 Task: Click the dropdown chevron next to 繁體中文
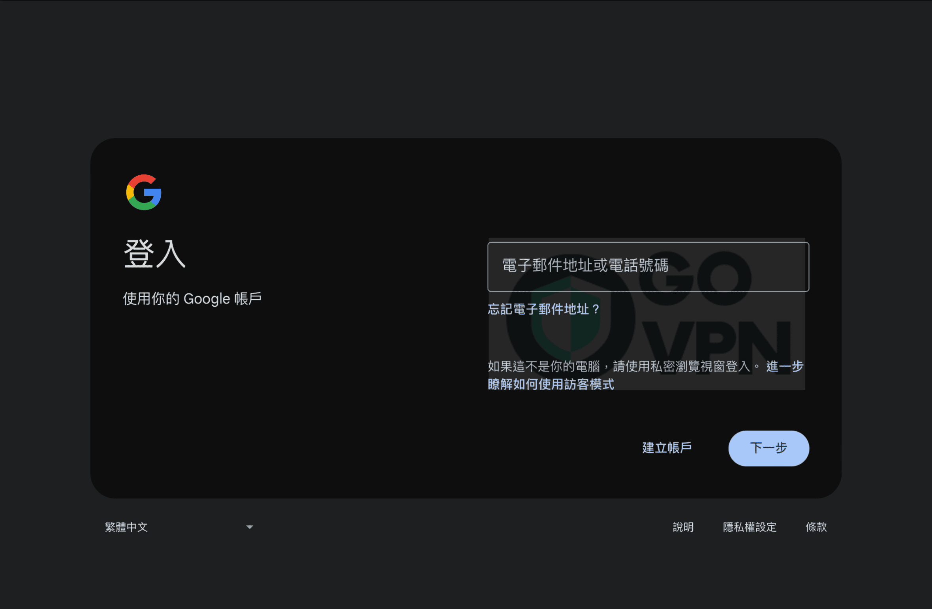(x=249, y=527)
